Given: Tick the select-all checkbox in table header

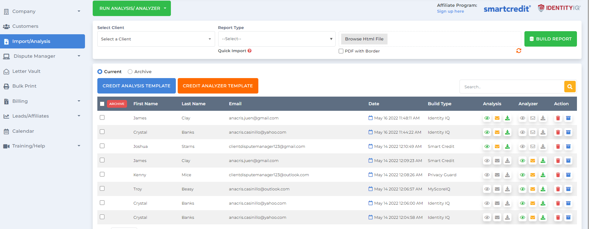Looking at the screenshot, I should (102, 104).
